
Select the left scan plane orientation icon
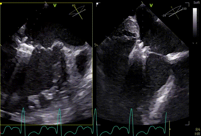pyautogui.click(x=78, y=11)
